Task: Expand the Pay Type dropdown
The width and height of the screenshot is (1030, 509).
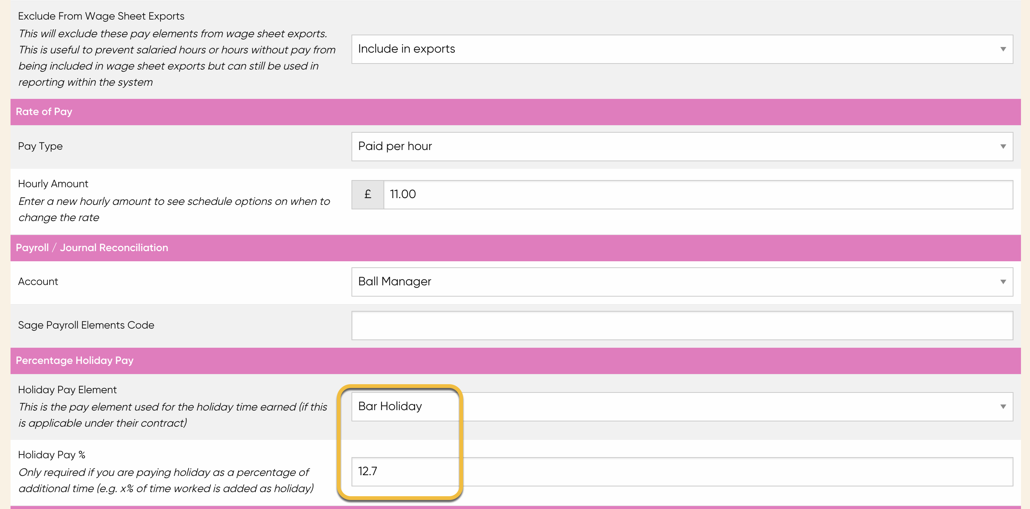Action: 682,146
